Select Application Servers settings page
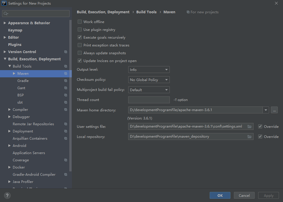 [x=29, y=153]
